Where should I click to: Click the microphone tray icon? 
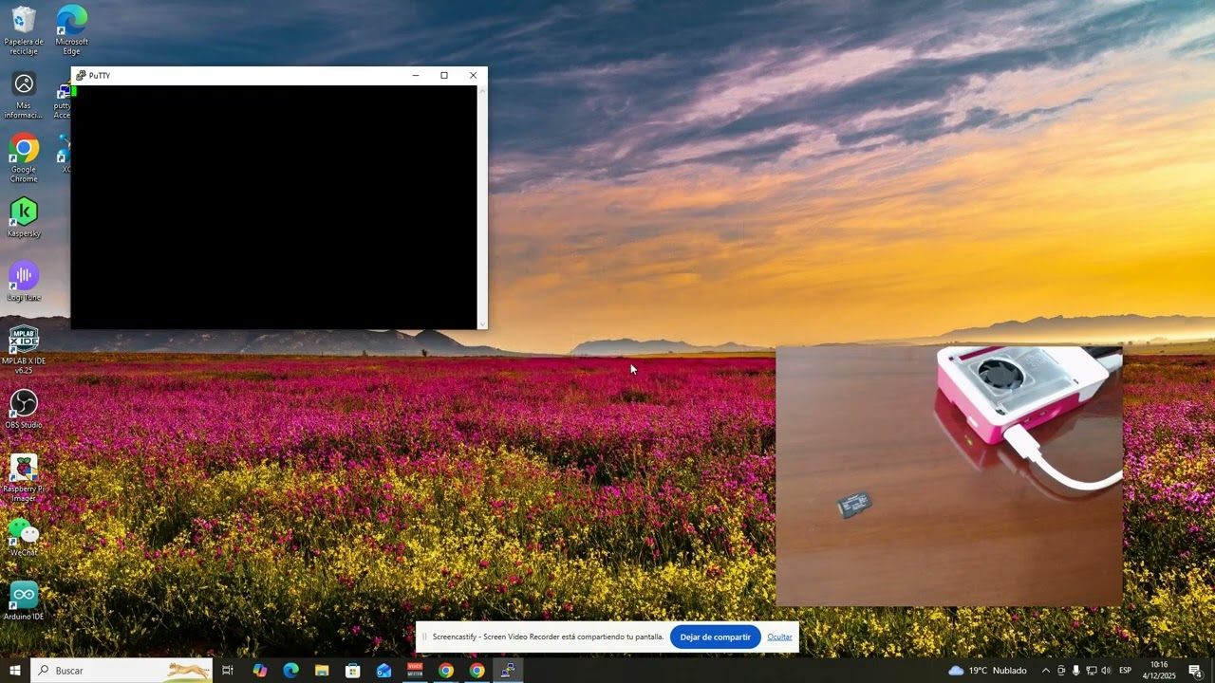pos(1075,671)
